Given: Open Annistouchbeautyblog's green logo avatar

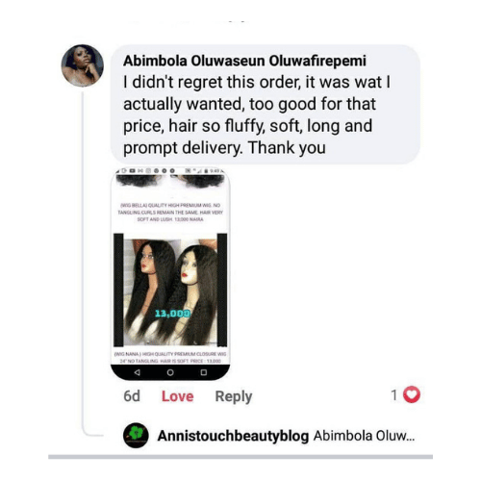Looking at the screenshot, I should [136, 435].
